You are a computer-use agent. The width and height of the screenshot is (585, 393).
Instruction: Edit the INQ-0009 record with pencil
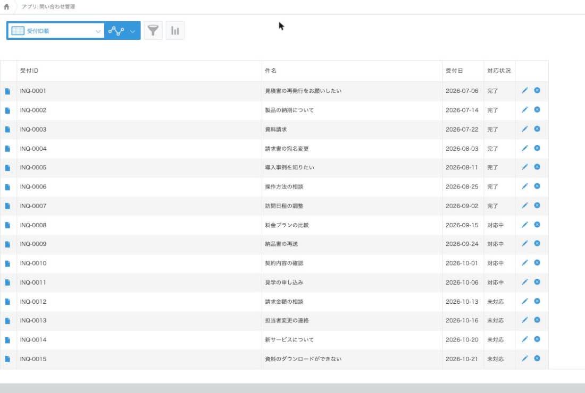(x=524, y=244)
